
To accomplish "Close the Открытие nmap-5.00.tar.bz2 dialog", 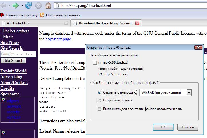I will pyautogui.click(x=198, y=48).
